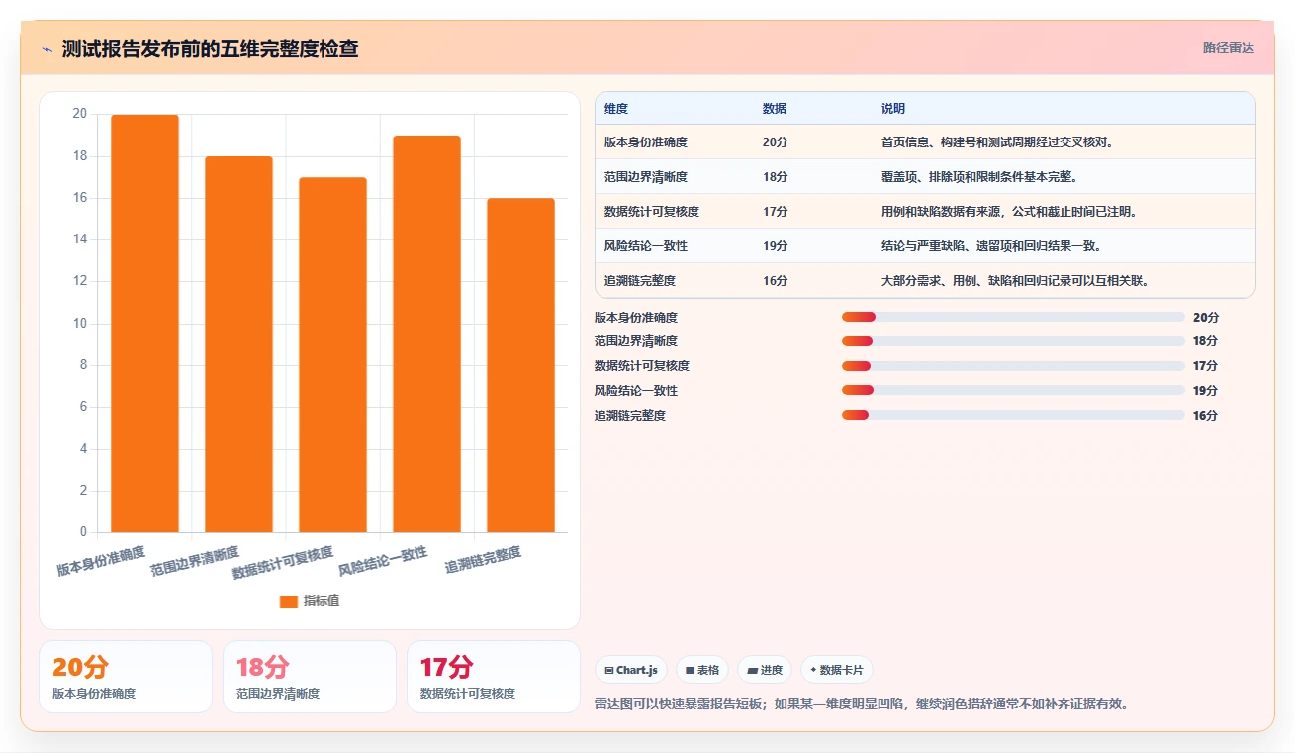Click the 数据 column header
This screenshot has height=753, width=1295.
tap(775, 109)
